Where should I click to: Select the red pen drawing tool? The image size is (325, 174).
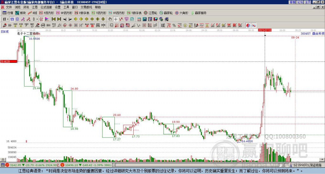(4, 25)
